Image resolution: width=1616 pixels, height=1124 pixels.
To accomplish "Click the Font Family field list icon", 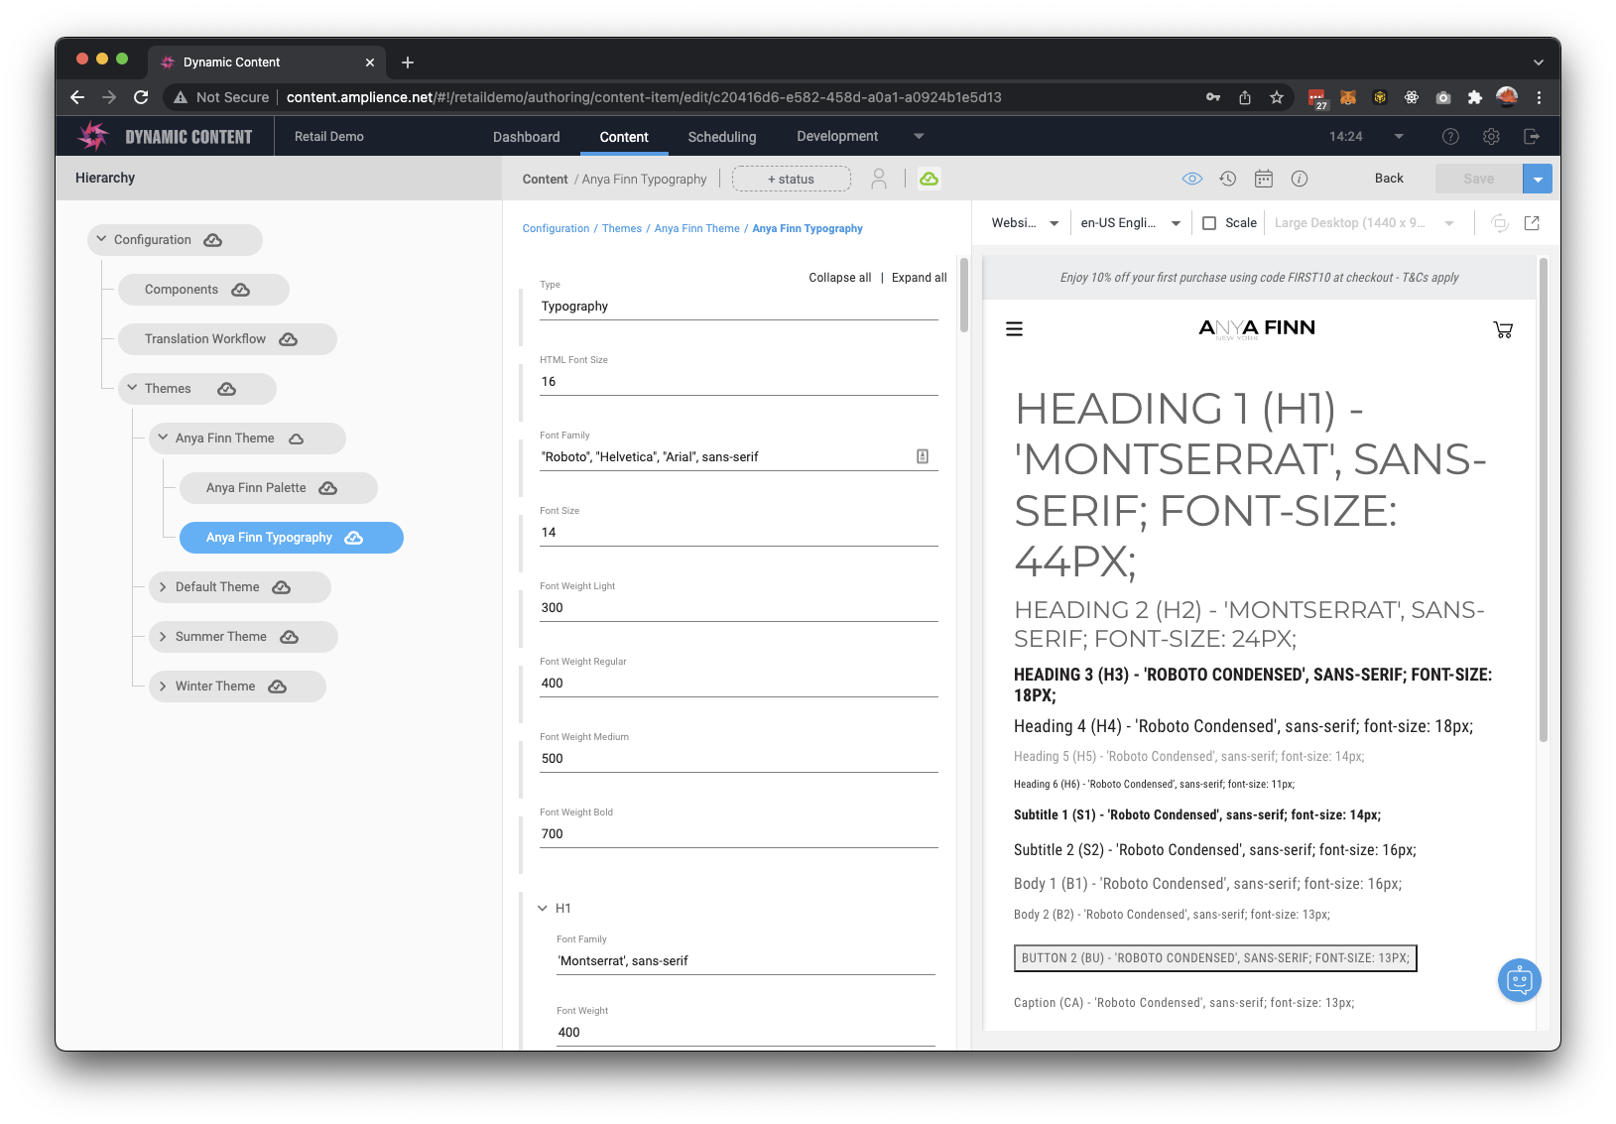I will click(x=923, y=456).
